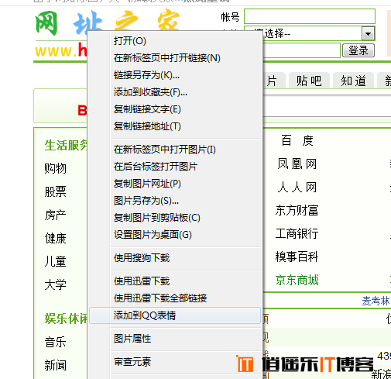The height and width of the screenshot is (379, 391).
Task: Choose 使用迅雷下载
Action: (x=175, y=281)
